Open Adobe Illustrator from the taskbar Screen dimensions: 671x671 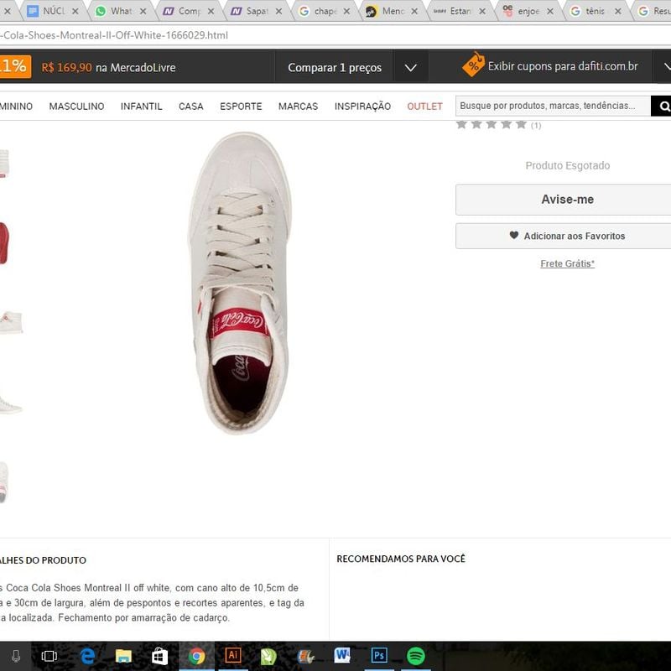click(233, 655)
